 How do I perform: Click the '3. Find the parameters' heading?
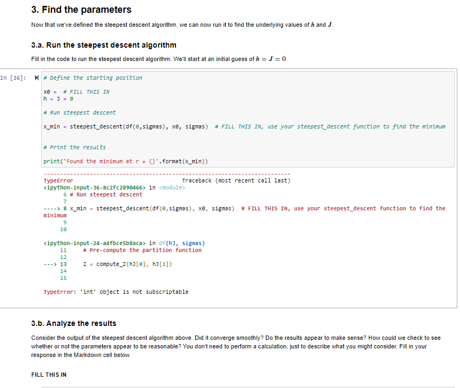(81, 10)
